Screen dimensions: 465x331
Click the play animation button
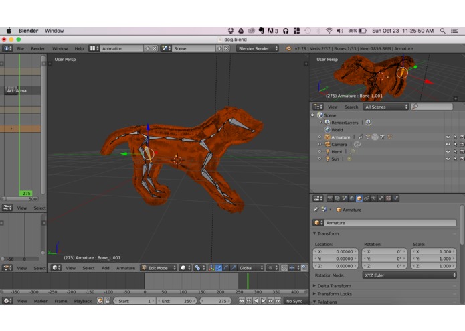(263, 301)
